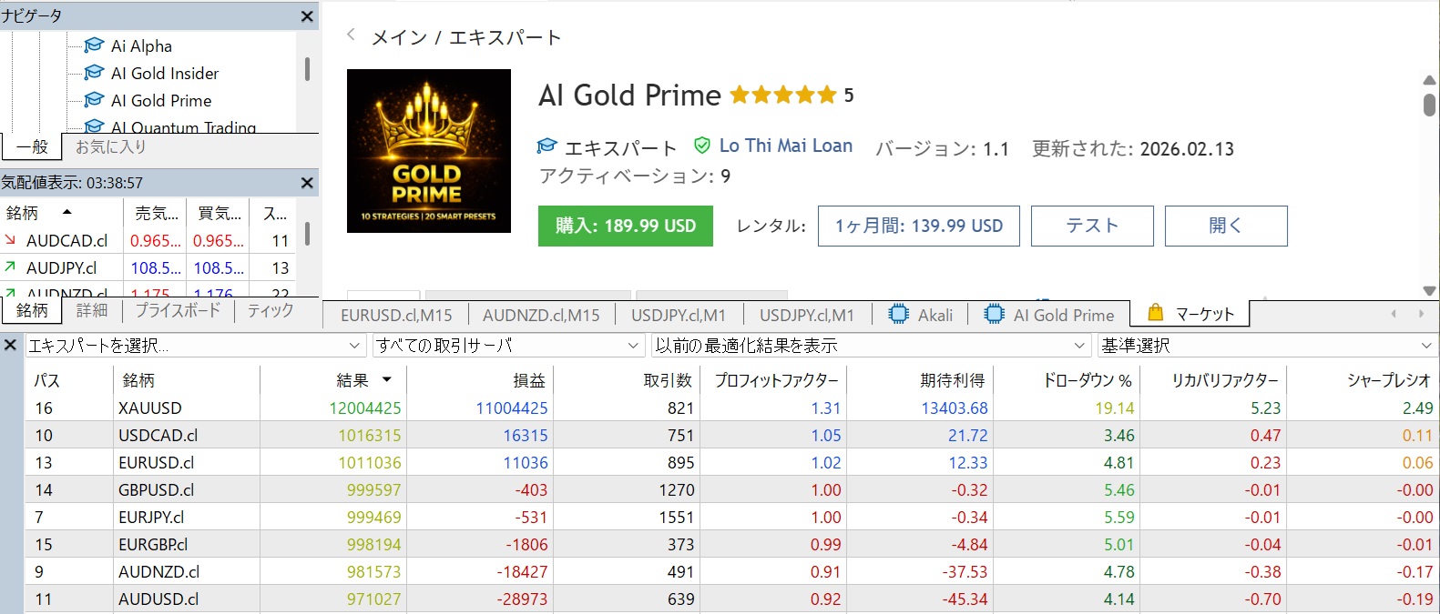The width and height of the screenshot is (1440, 614).
Task: Select the AUDNZD.cl result row
Action: 731,572
